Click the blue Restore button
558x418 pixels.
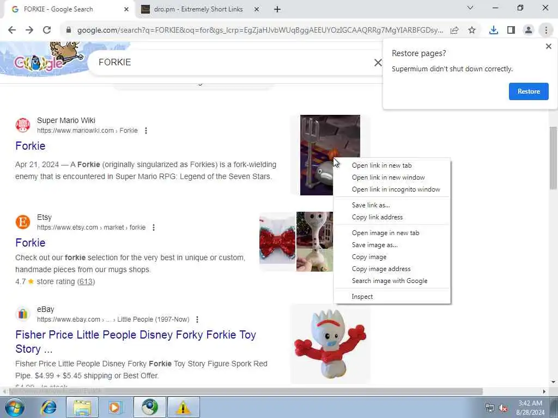(529, 91)
